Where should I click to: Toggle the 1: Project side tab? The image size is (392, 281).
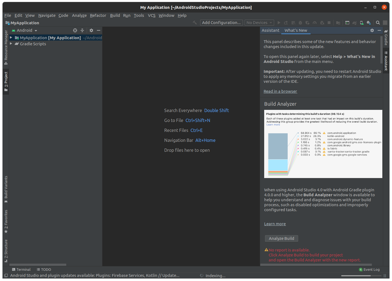tap(6, 81)
